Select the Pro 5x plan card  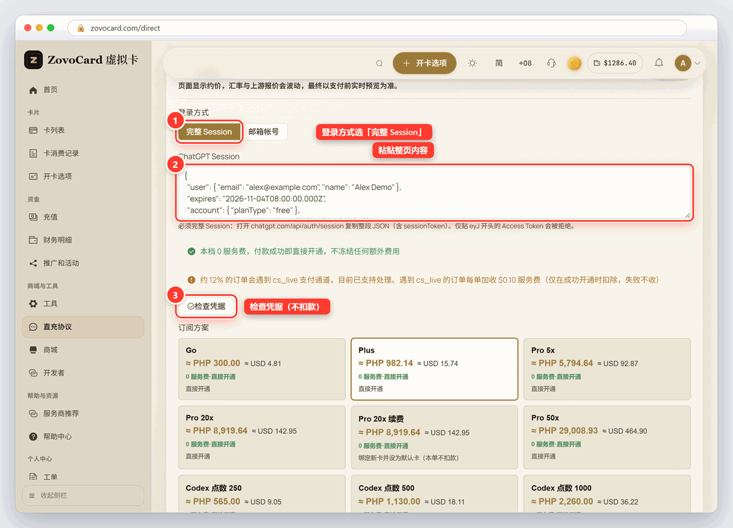[x=607, y=369]
